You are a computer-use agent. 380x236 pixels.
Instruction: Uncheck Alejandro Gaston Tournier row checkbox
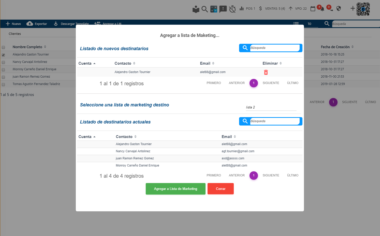3,55
